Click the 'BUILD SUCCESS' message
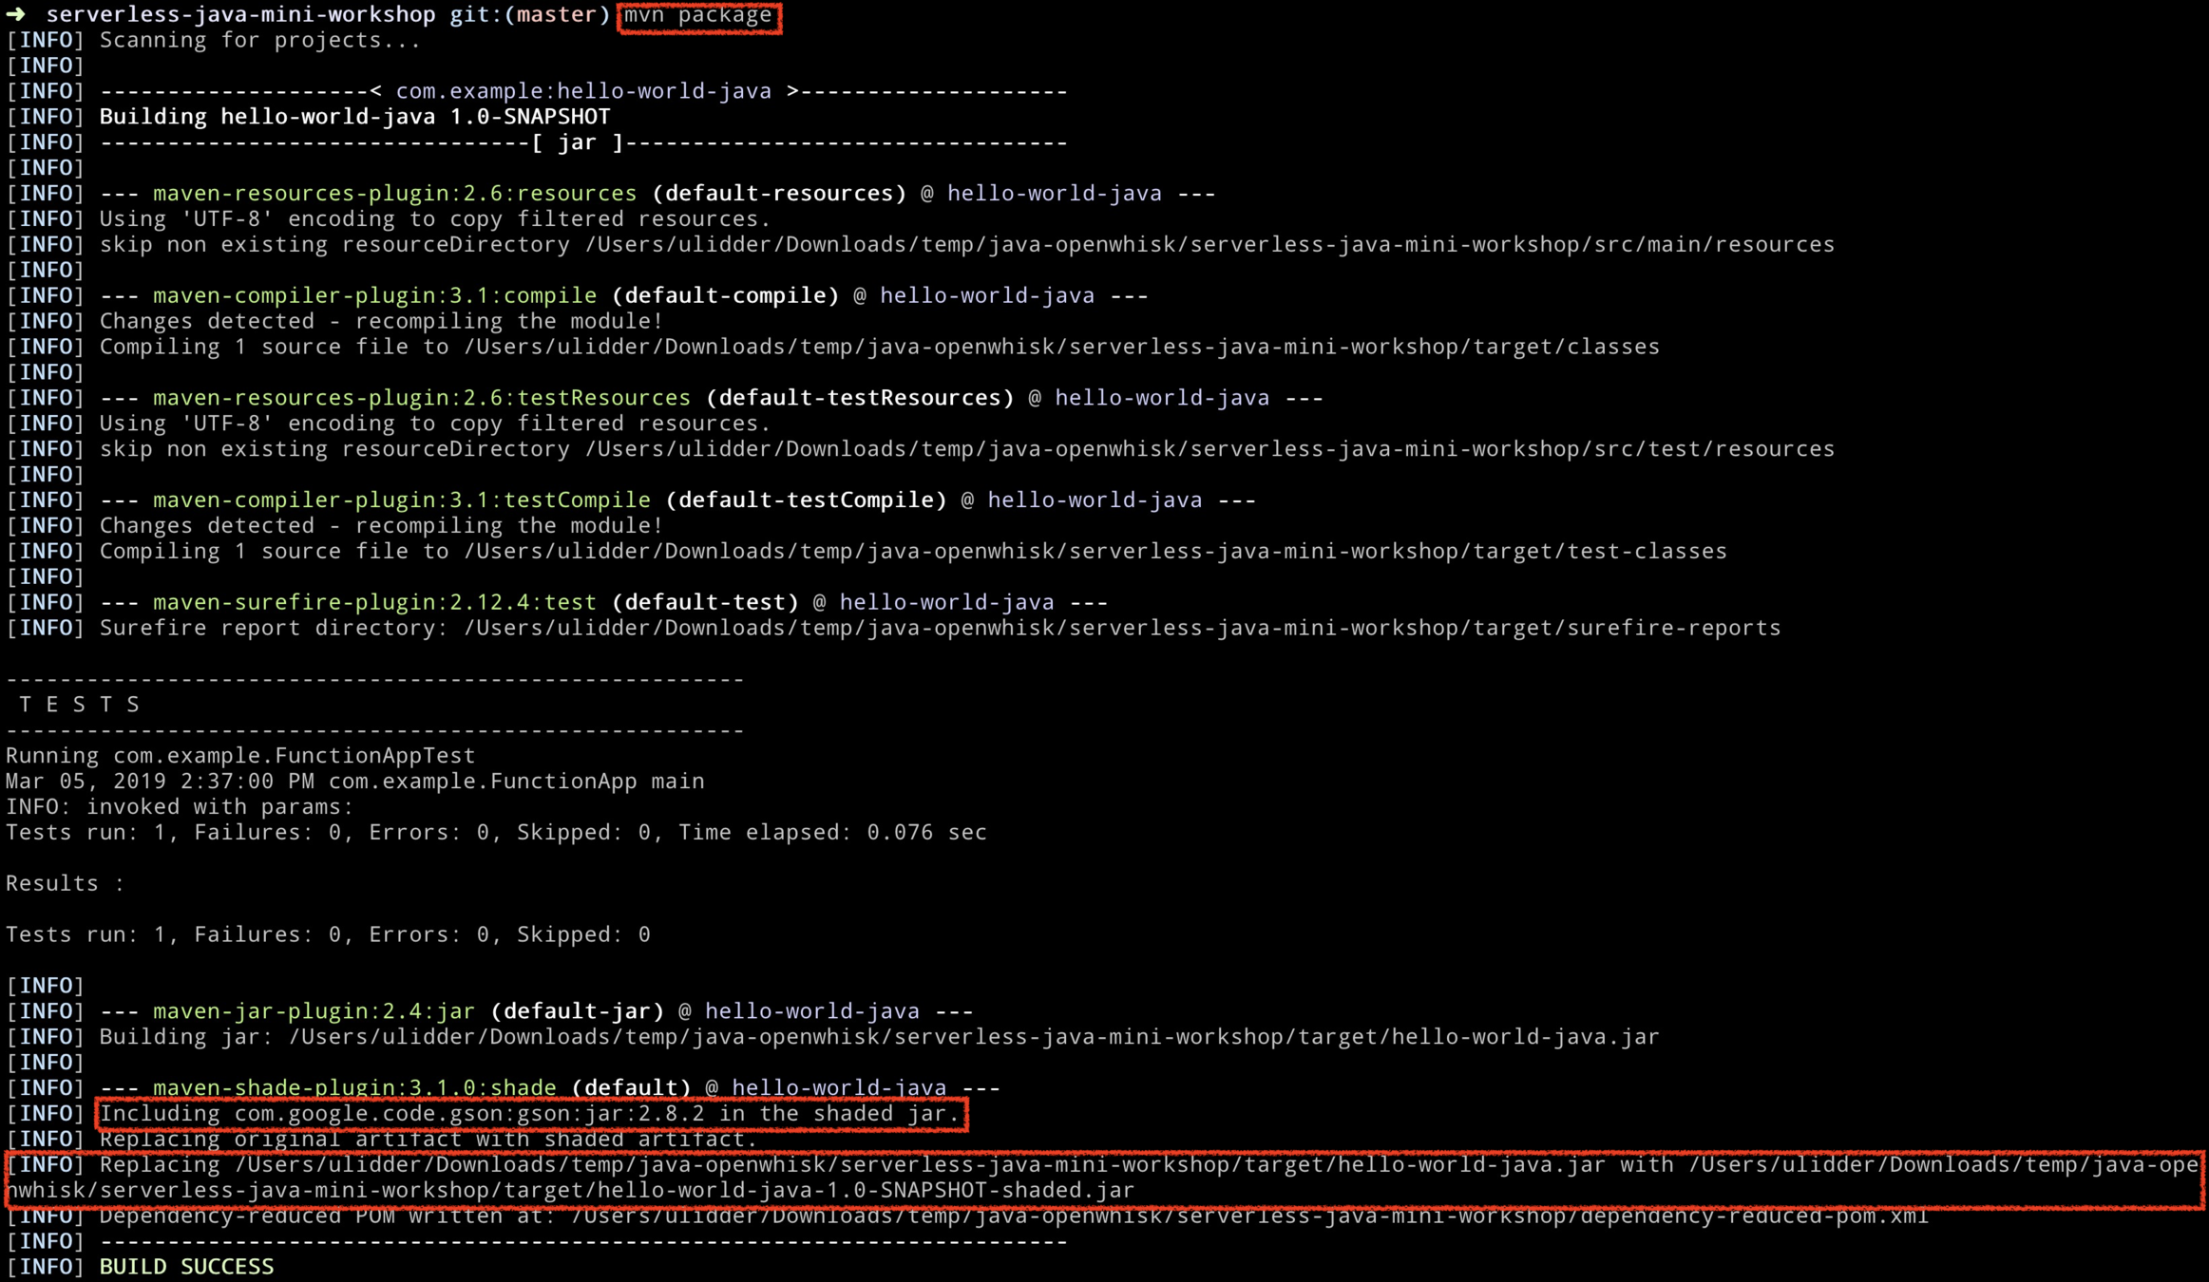The width and height of the screenshot is (2209, 1282). pos(186,1267)
